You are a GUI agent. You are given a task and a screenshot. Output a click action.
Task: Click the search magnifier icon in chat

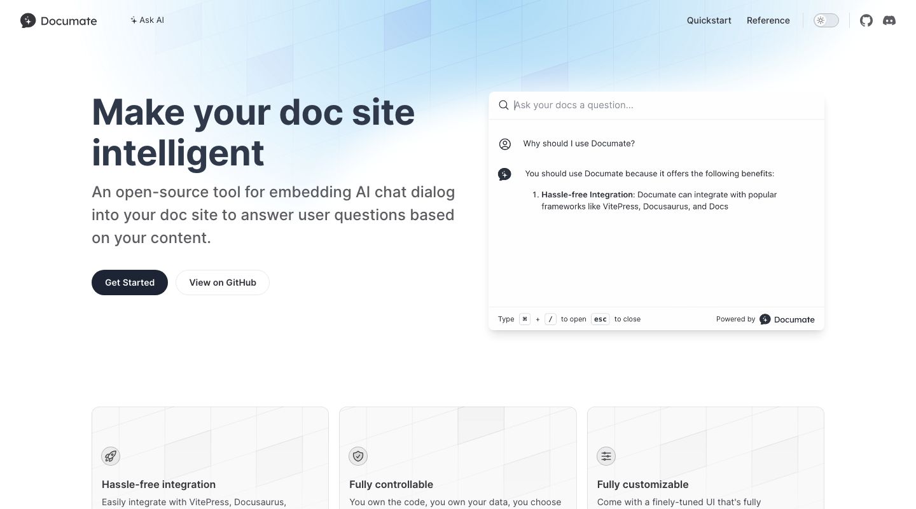pos(503,105)
